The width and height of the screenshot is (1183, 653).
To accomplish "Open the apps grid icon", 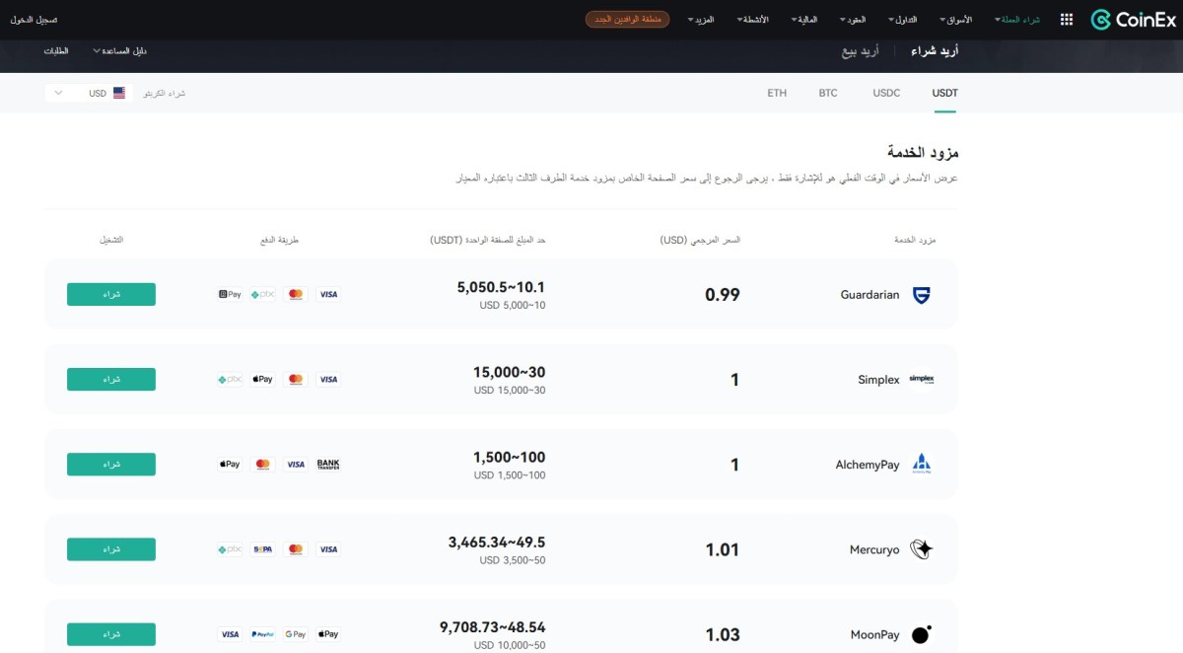I will pyautogui.click(x=1067, y=20).
